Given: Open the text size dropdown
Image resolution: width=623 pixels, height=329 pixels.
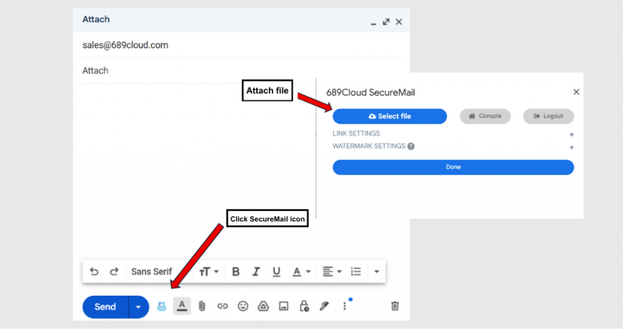Looking at the screenshot, I should pyautogui.click(x=209, y=271).
